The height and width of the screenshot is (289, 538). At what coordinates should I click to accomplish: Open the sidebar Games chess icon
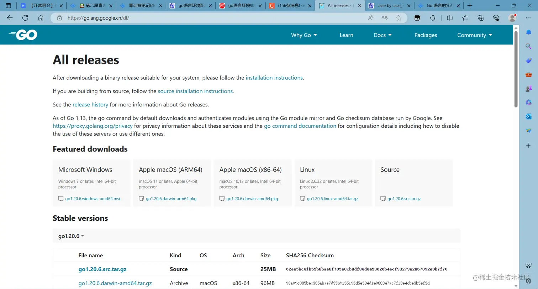pos(529,88)
